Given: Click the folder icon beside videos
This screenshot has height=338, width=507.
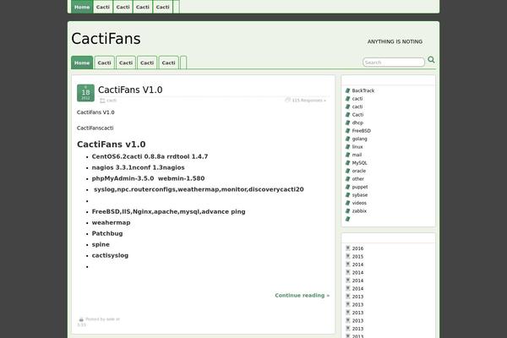Looking at the screenshot, I should (348, 203).
